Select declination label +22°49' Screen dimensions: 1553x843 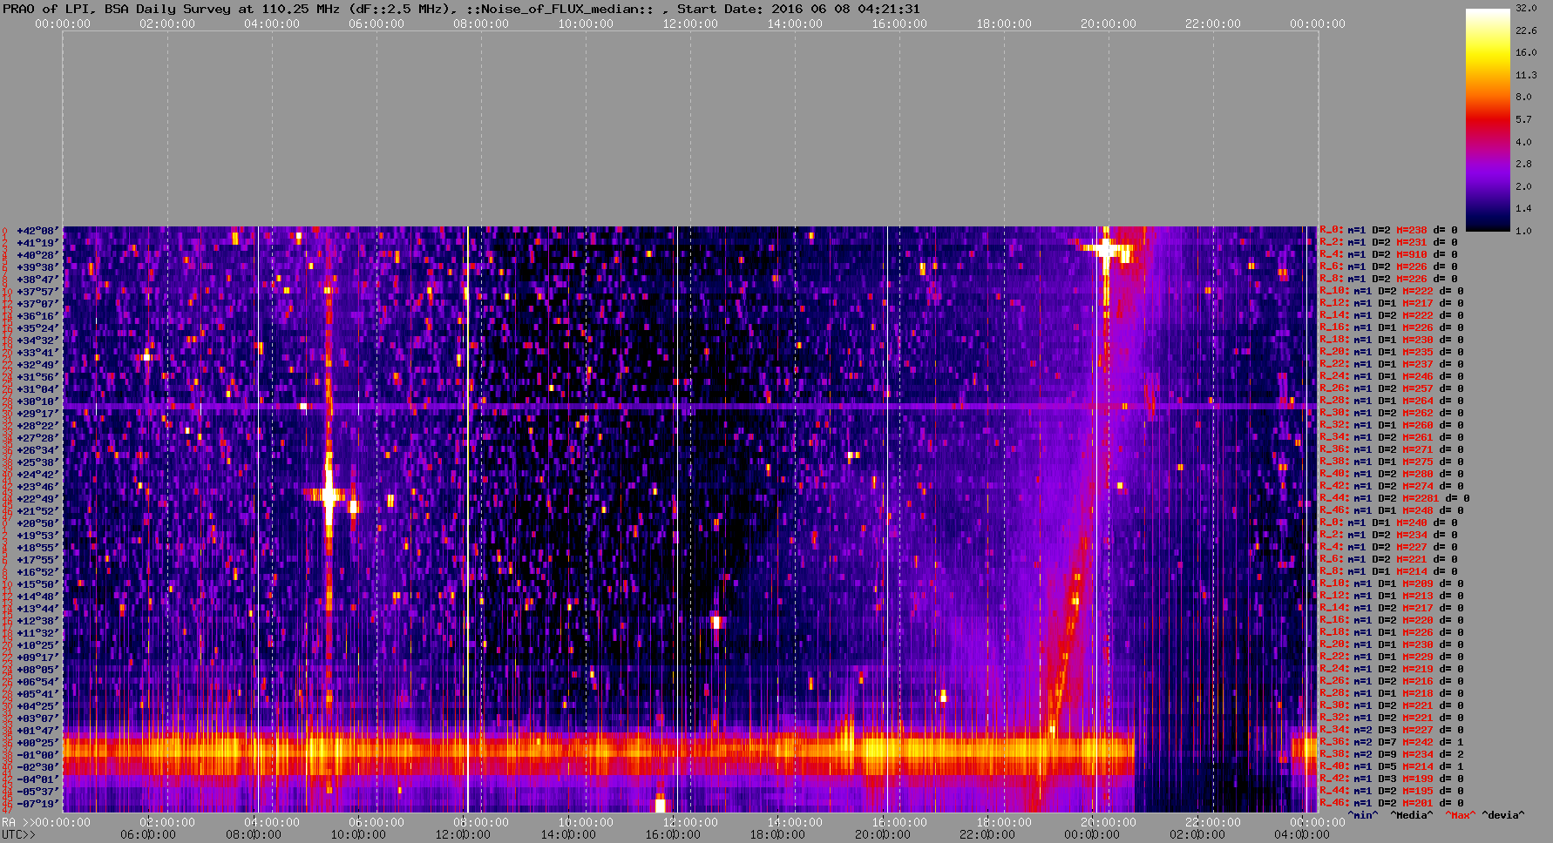tap(38, 499)
